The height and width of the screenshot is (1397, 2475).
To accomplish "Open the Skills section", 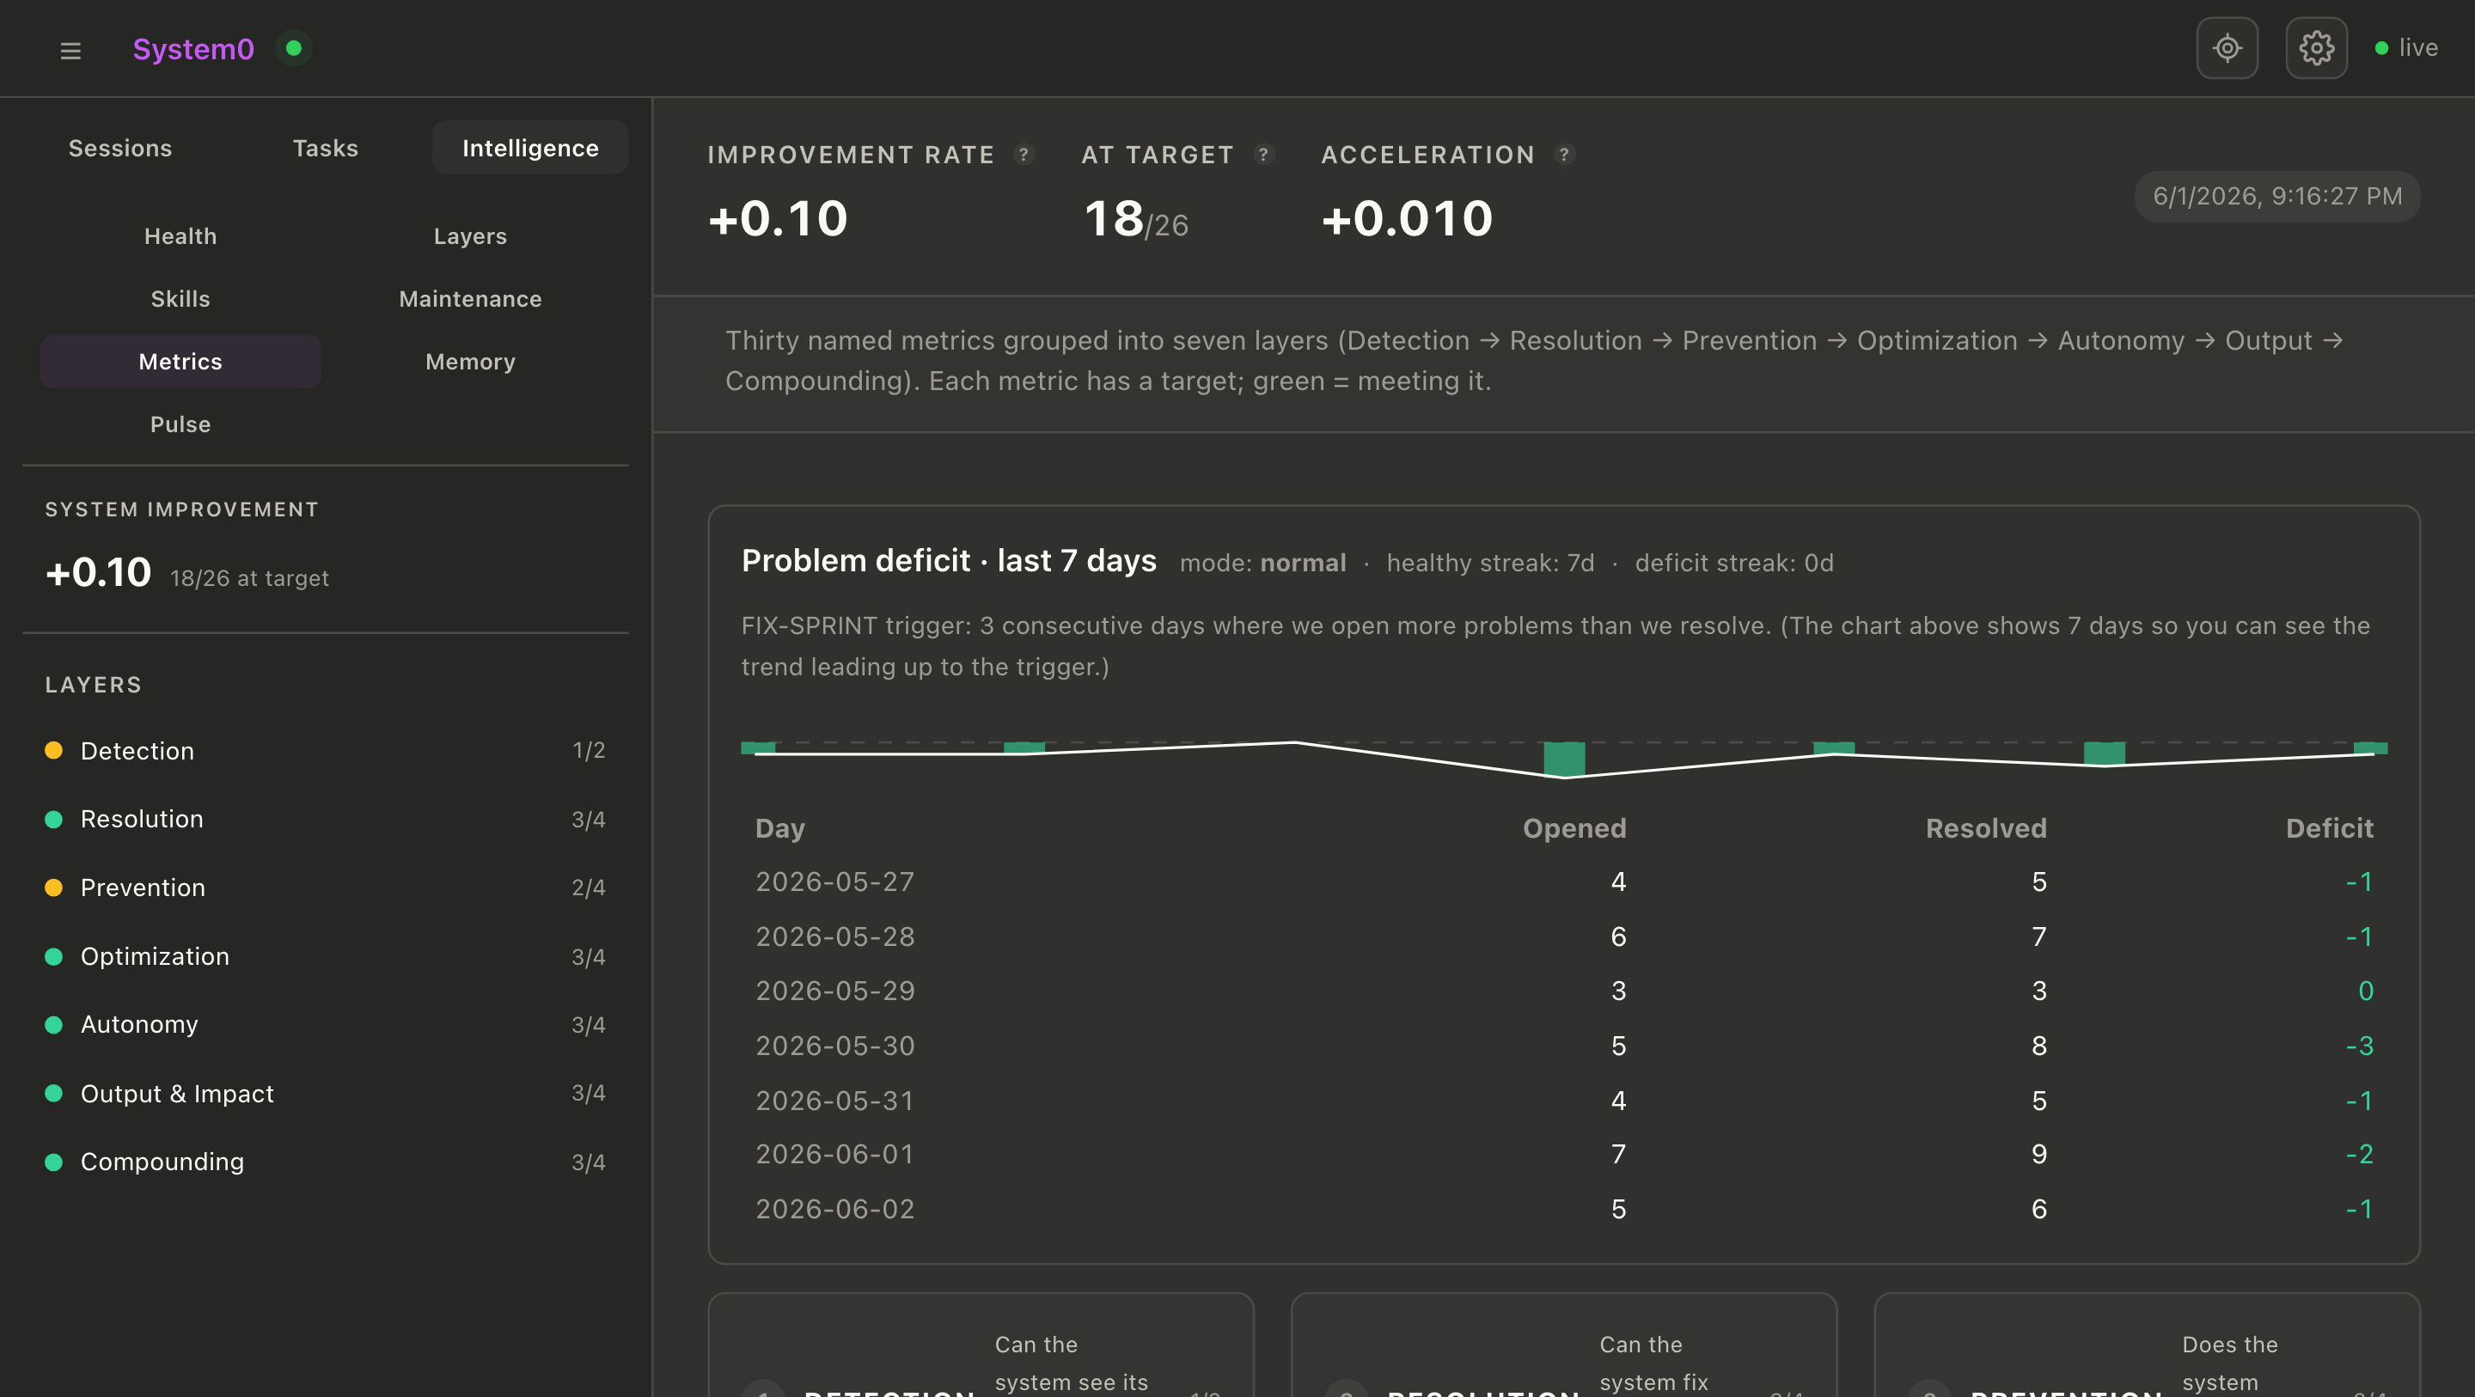I will 180,299.
